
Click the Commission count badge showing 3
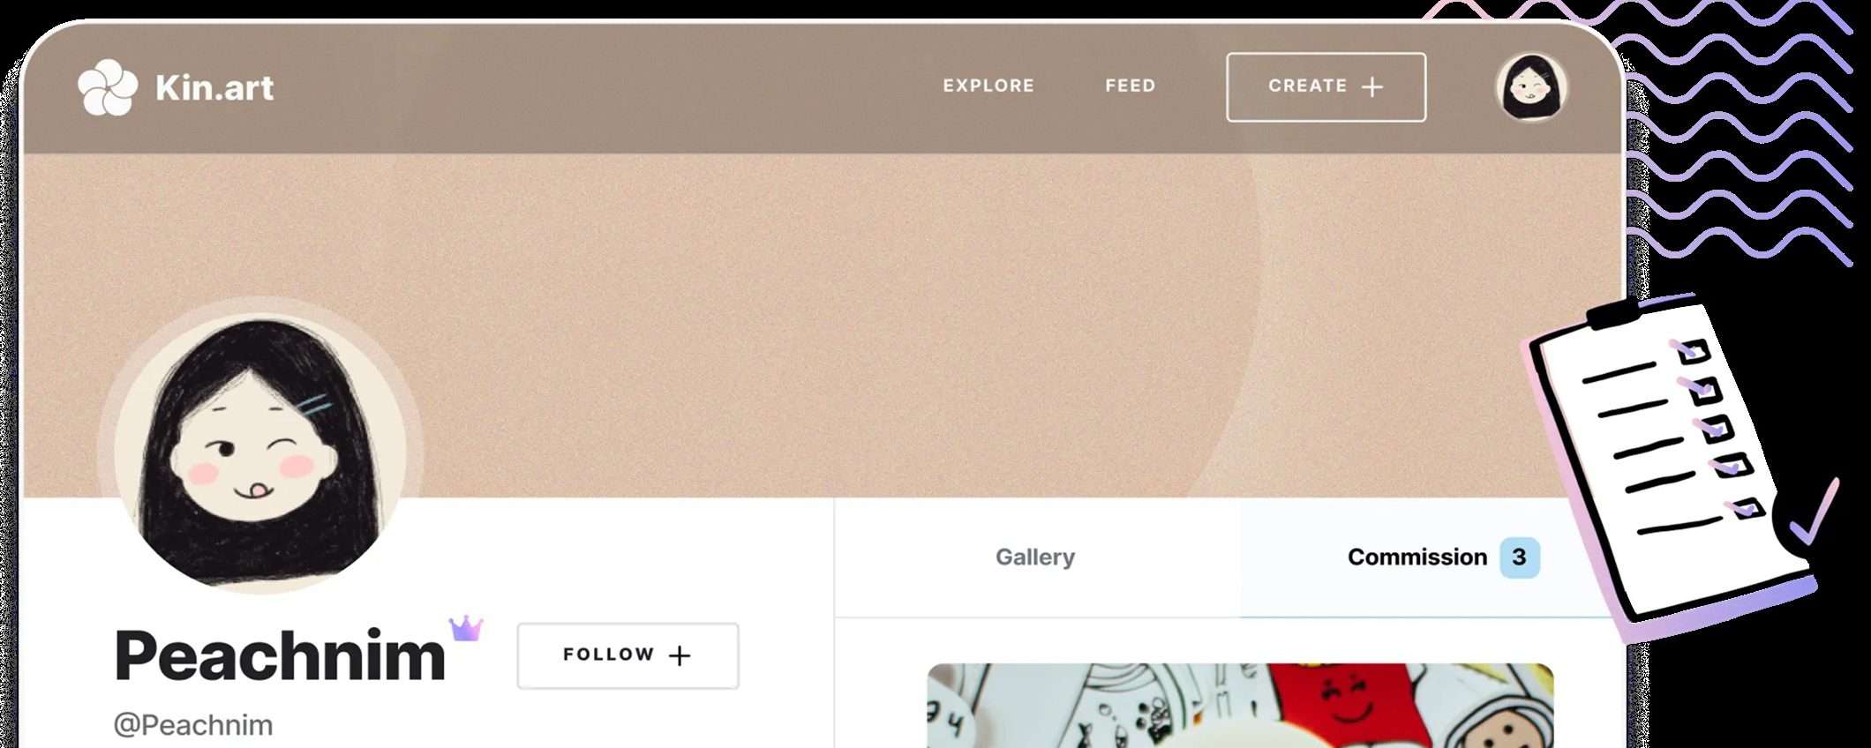click(x=1520, y=557)
